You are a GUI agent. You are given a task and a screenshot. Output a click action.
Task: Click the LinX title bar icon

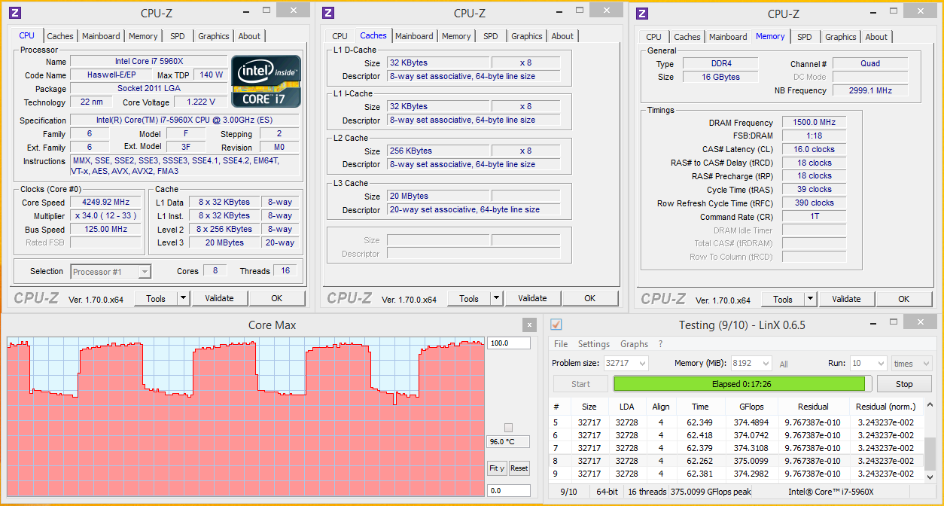tap(556, 325)
